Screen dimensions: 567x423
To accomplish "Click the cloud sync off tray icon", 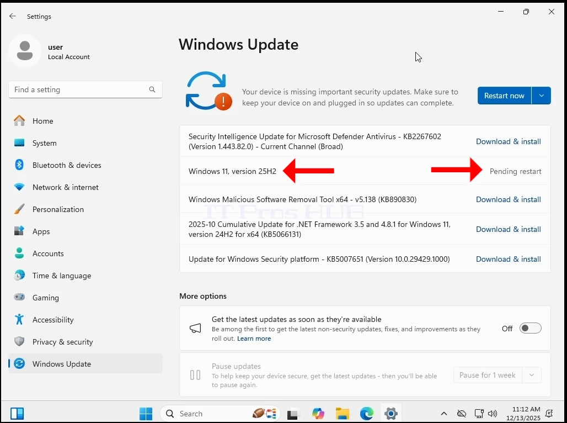I will pyautogui.click(x=462, y=414).
